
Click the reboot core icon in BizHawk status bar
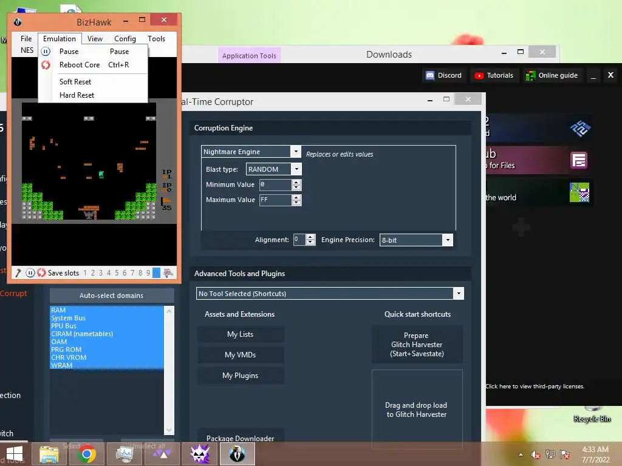click(41, 272)
